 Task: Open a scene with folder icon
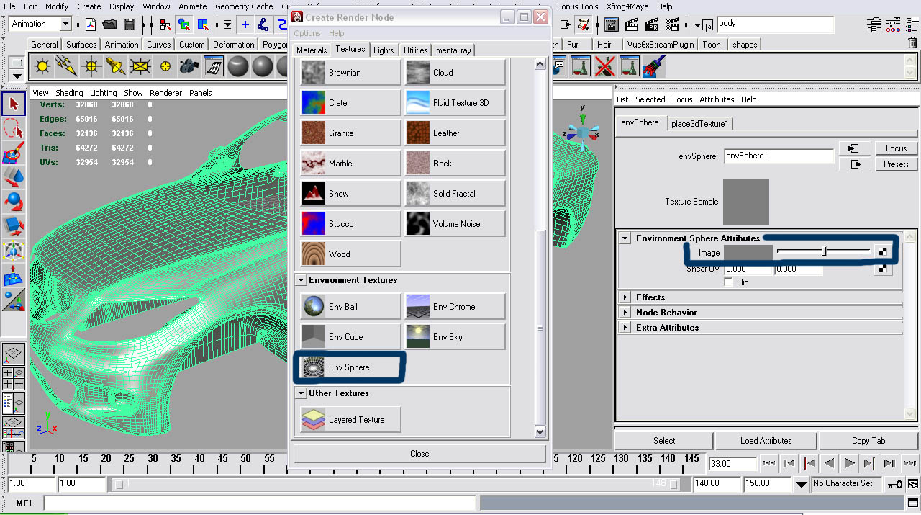tap(110, 24)
